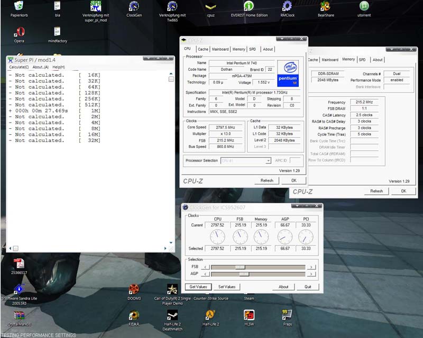The image size is (423, 338).
Task: Click Super PI vertical scrollbar down arrow
Action: click(x=171, y=242)
